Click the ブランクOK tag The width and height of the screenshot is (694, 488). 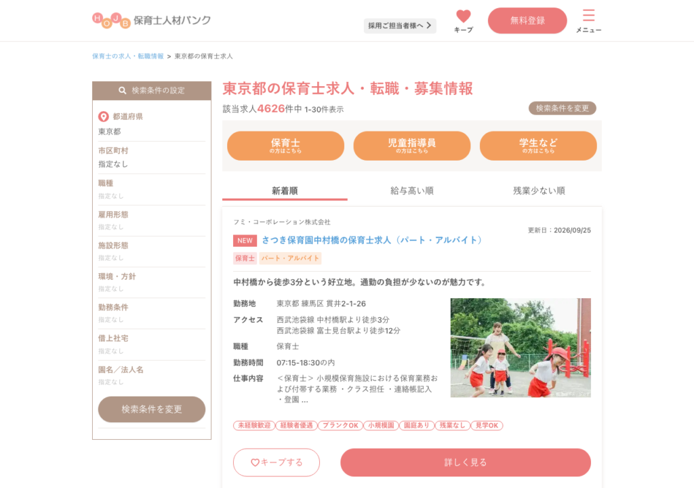point(340,426)
